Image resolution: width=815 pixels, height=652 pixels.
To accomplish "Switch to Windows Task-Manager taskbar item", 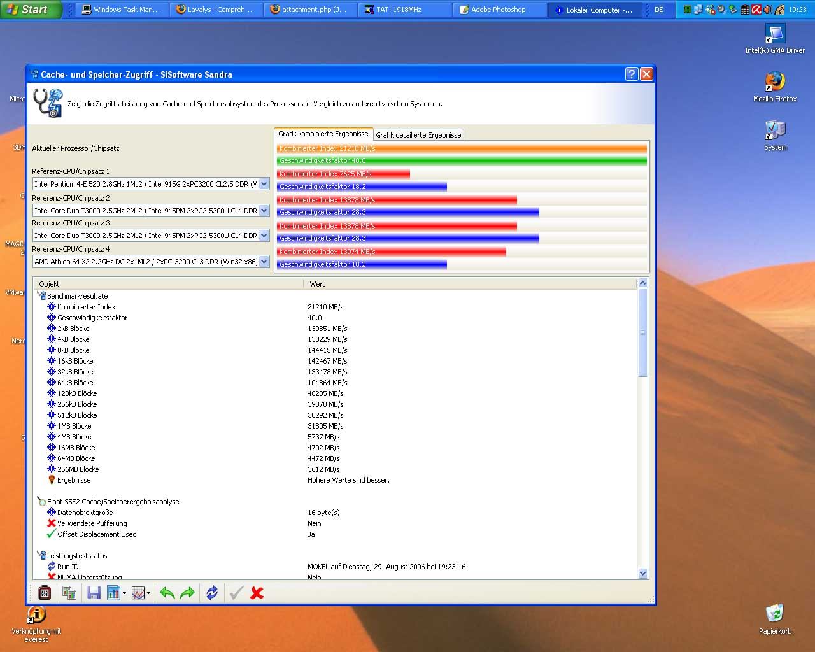I will tap(122, 10).
